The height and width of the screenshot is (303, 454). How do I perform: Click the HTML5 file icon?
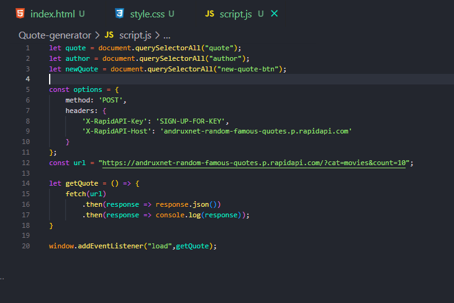[20, 13]
